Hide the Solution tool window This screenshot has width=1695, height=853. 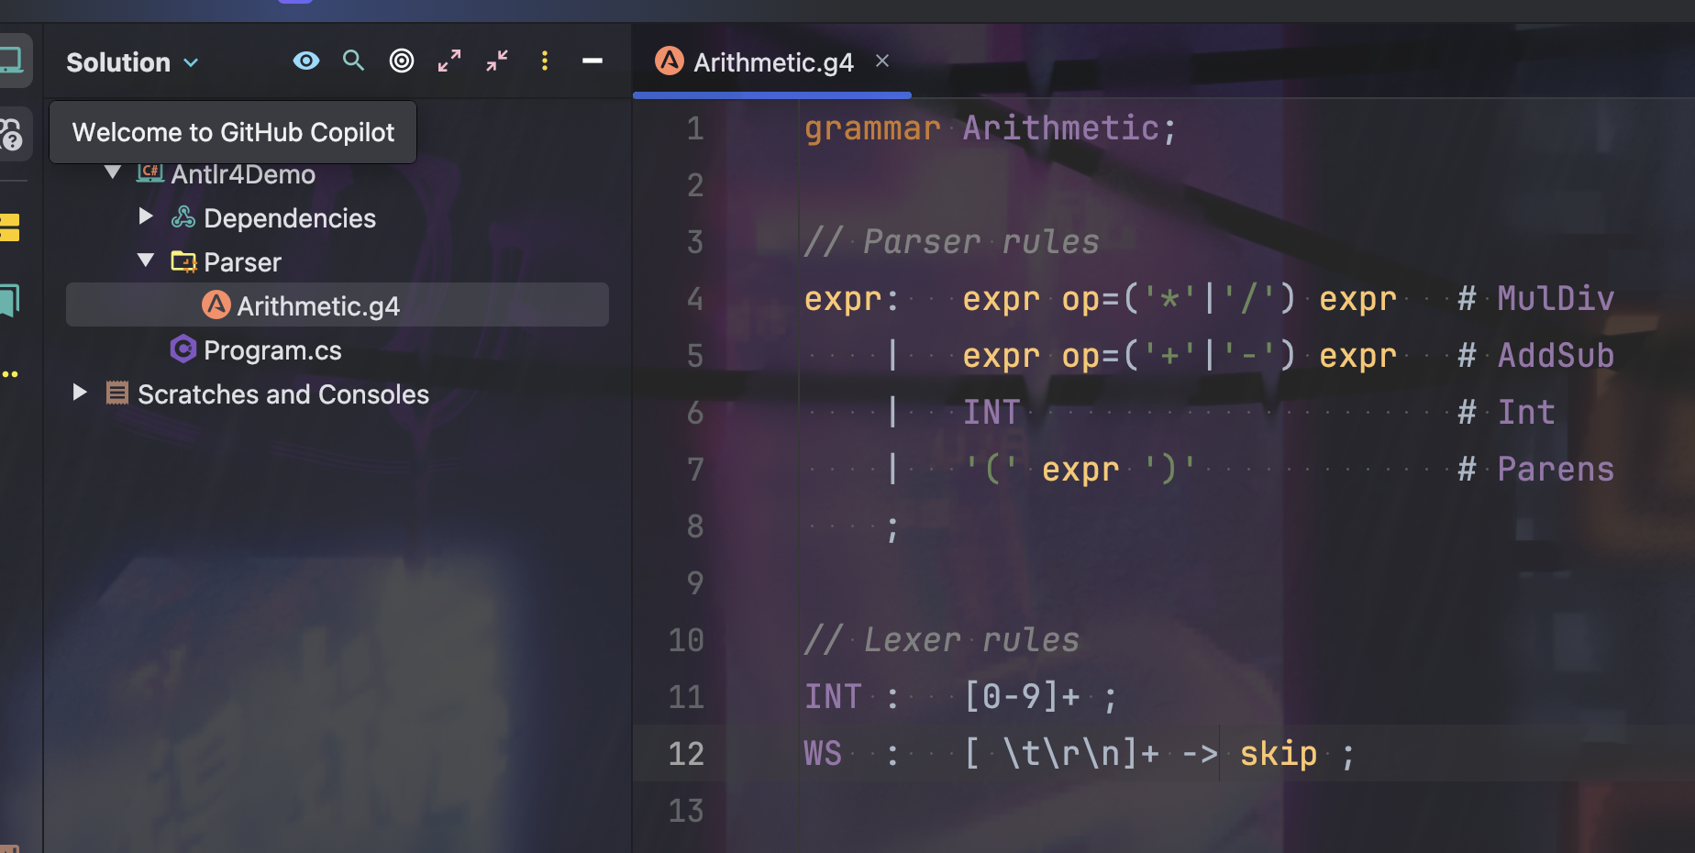(592, 61)
